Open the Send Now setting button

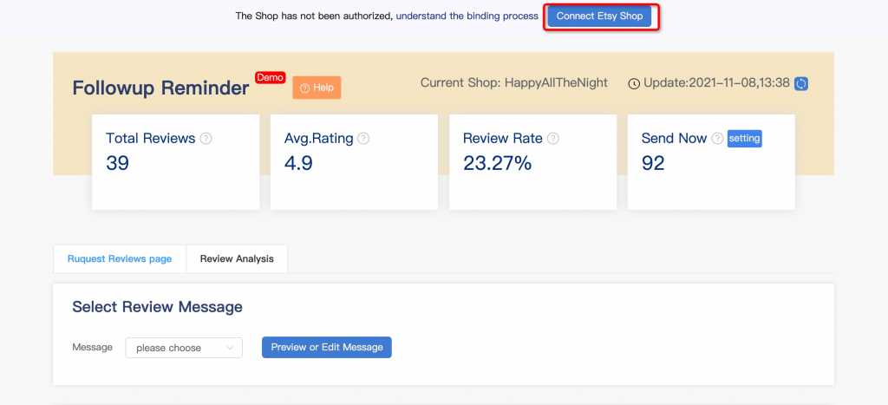(x=744, y=138)
